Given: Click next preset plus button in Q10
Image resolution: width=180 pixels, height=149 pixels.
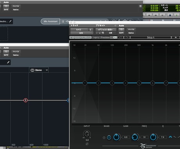Looking at the screenshot, I should 100,33.
